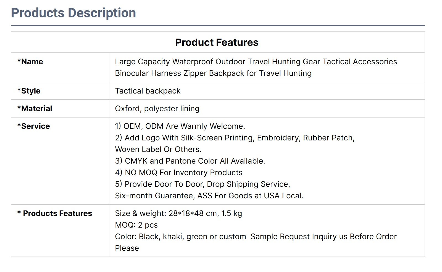Image resolution: width=442 pixels, height=272 pixels.
Task: Click the Provide Door To Door line
Action: click(x=202, y=184)
